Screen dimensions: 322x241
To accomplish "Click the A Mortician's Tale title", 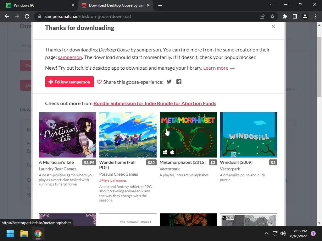I will (56, 162).
